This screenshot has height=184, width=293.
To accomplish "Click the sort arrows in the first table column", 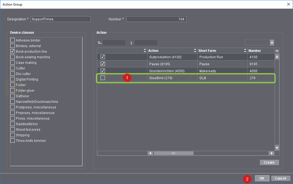I will (145, 50).
